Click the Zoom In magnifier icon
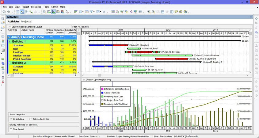 149,12
